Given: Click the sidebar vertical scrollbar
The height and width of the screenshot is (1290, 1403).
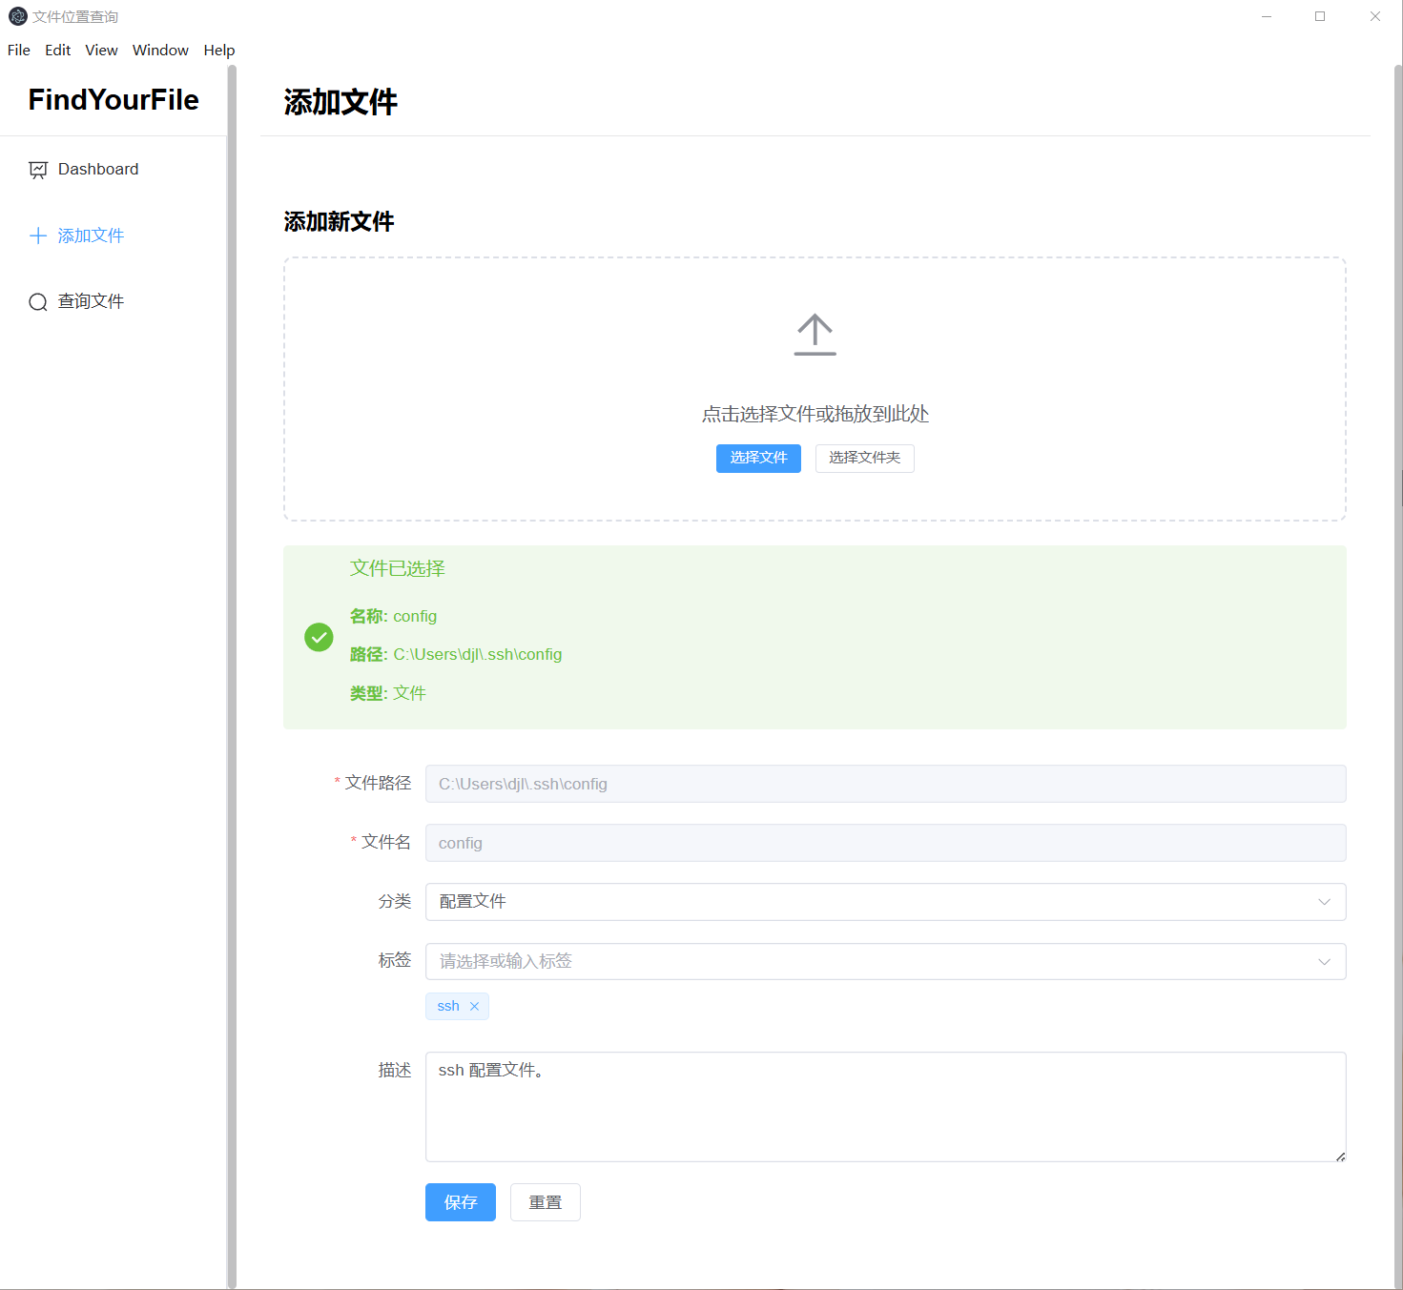Looking at the screenshot, I should [231, 667].
